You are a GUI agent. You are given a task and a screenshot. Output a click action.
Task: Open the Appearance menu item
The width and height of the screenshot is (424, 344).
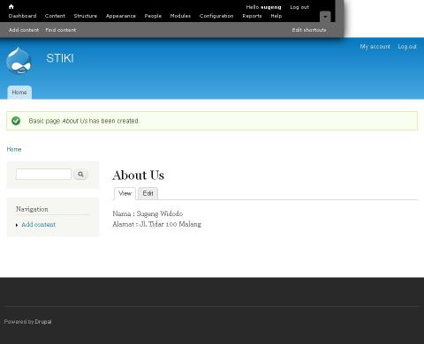click(x=121, y=16)
